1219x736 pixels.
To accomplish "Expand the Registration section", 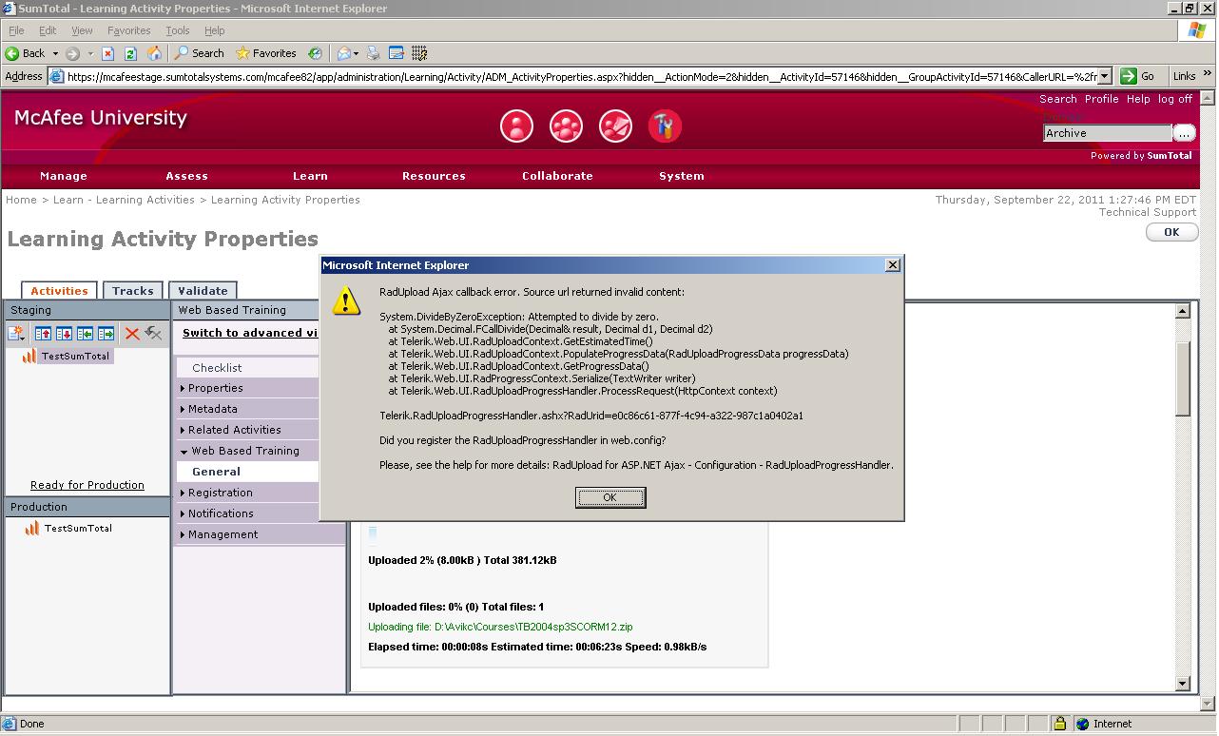I will tap(183, 493).
